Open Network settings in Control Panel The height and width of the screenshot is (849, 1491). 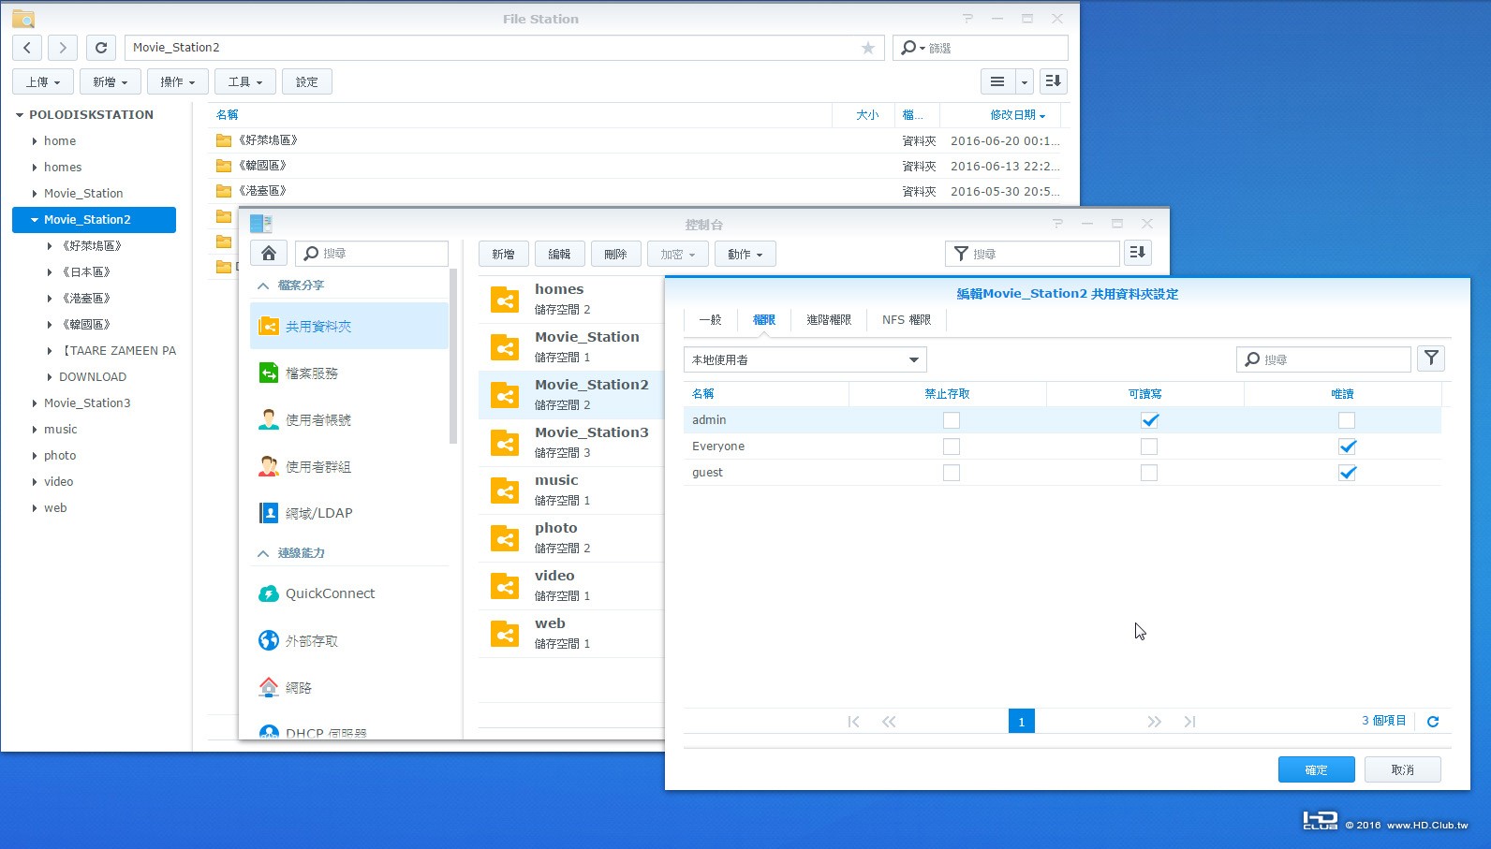click(349, 687)
